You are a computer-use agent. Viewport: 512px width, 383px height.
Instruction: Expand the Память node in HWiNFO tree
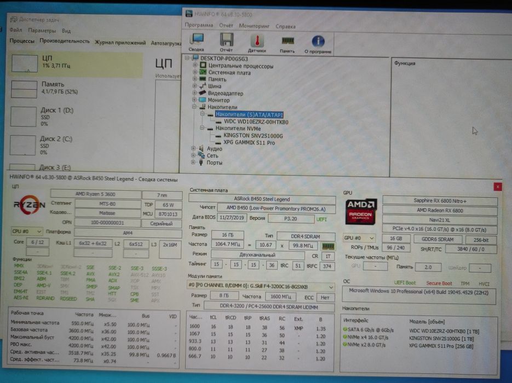pyautogui.click(x=194, y=79)
